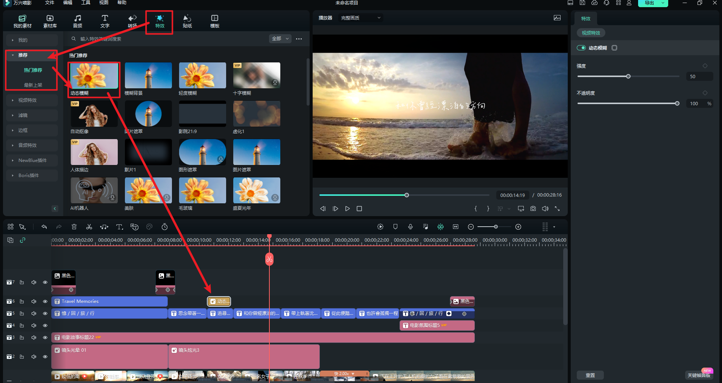
Task: Expand the 滤镜 category
Action: coord(32,115)
